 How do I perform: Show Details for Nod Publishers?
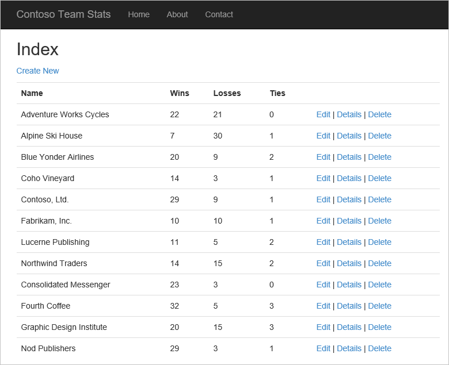[349, 348]
